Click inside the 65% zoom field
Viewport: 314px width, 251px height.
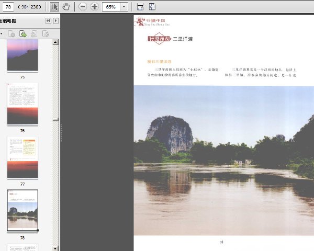tap(111, 7)
